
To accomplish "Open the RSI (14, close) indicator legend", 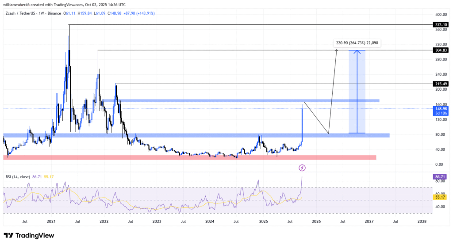I will 19,177.
